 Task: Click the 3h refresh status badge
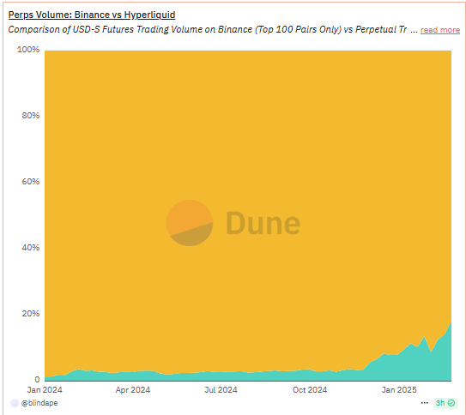(445, 403)
